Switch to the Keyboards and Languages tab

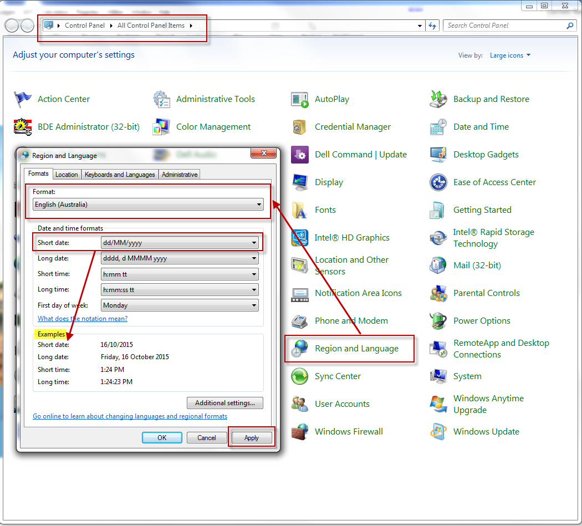coord(120,175)
